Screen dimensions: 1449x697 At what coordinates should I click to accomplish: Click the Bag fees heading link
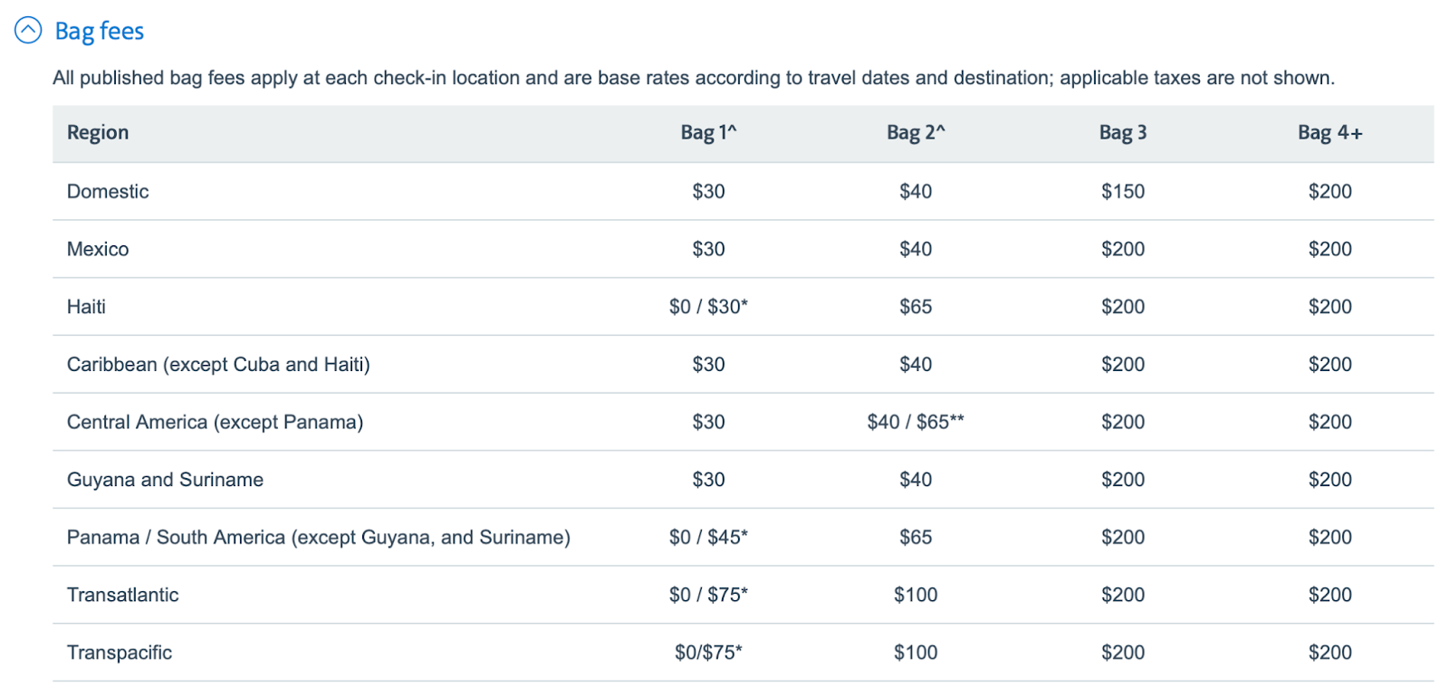(x=99, y=31)
